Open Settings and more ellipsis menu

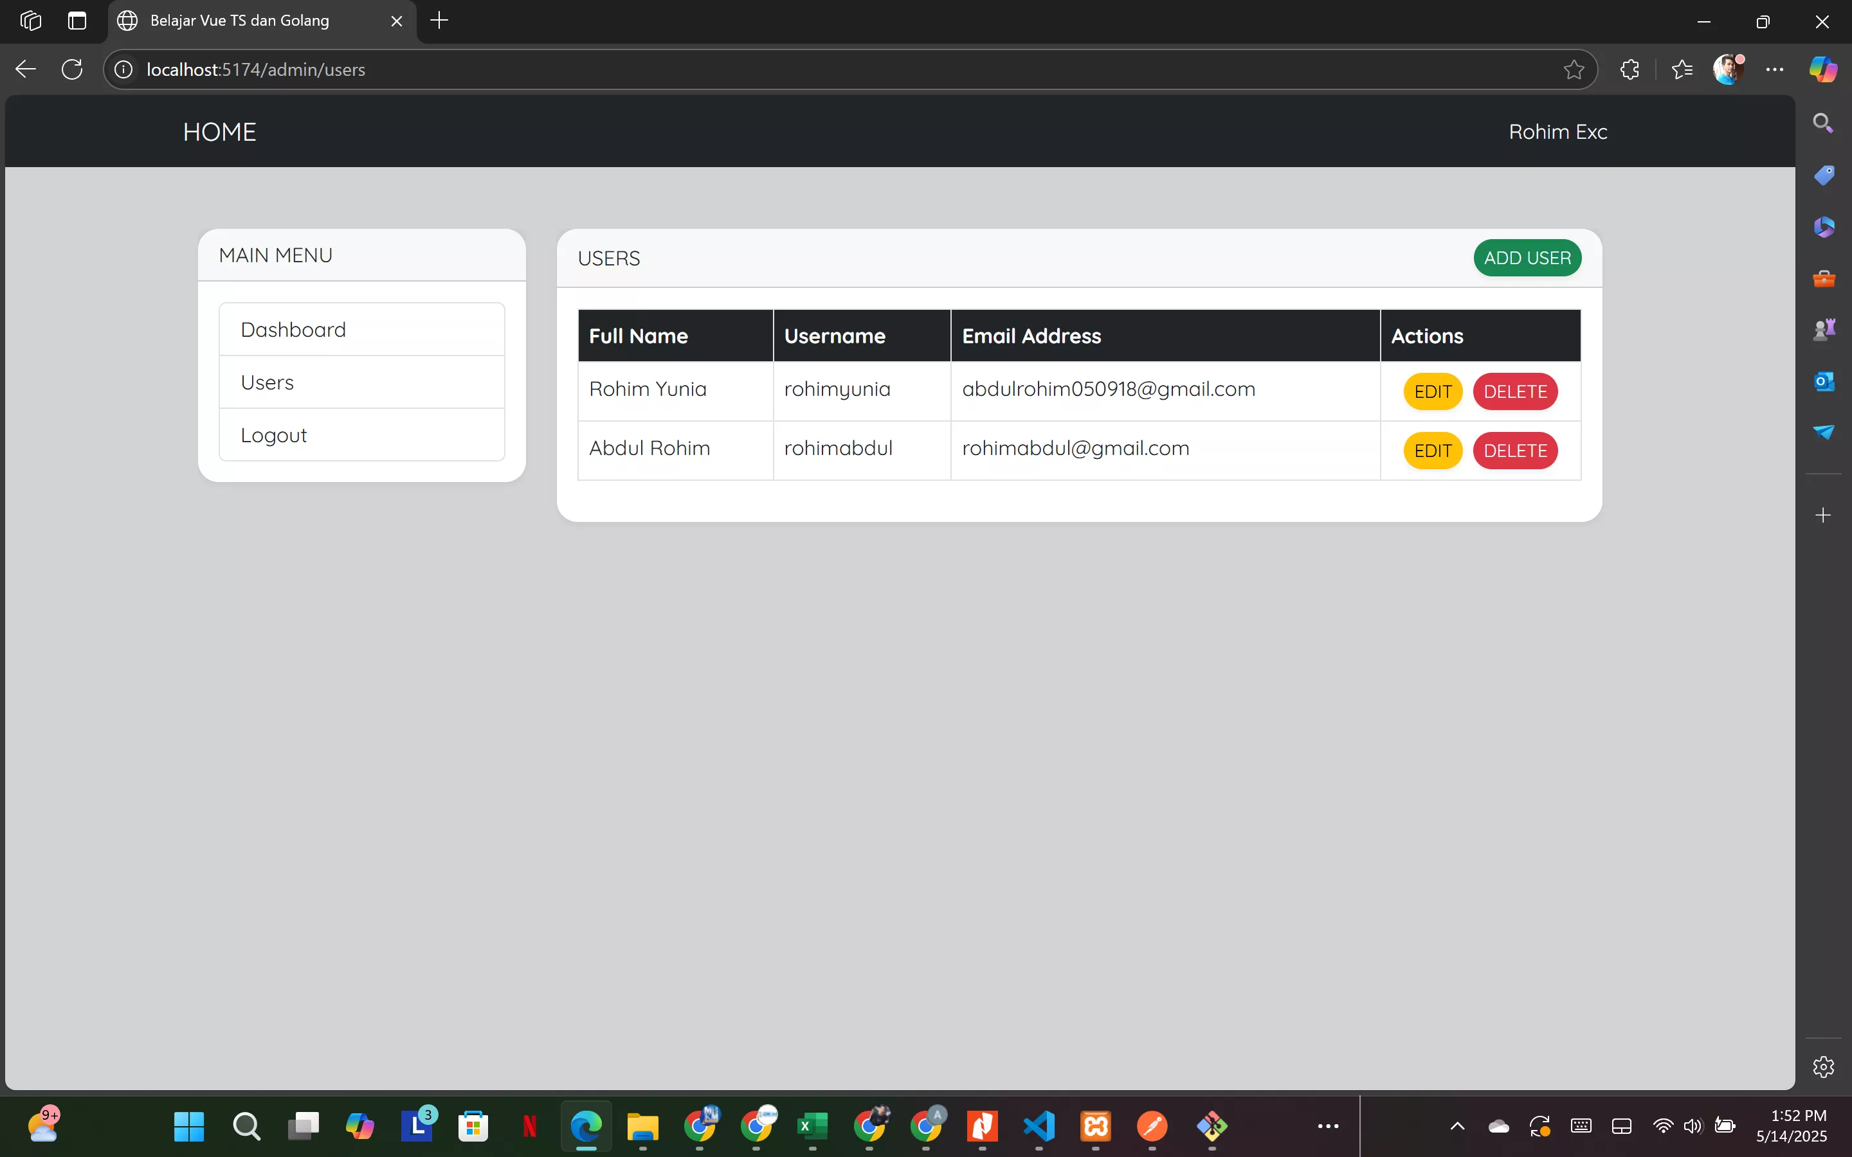coord(1775,69)
